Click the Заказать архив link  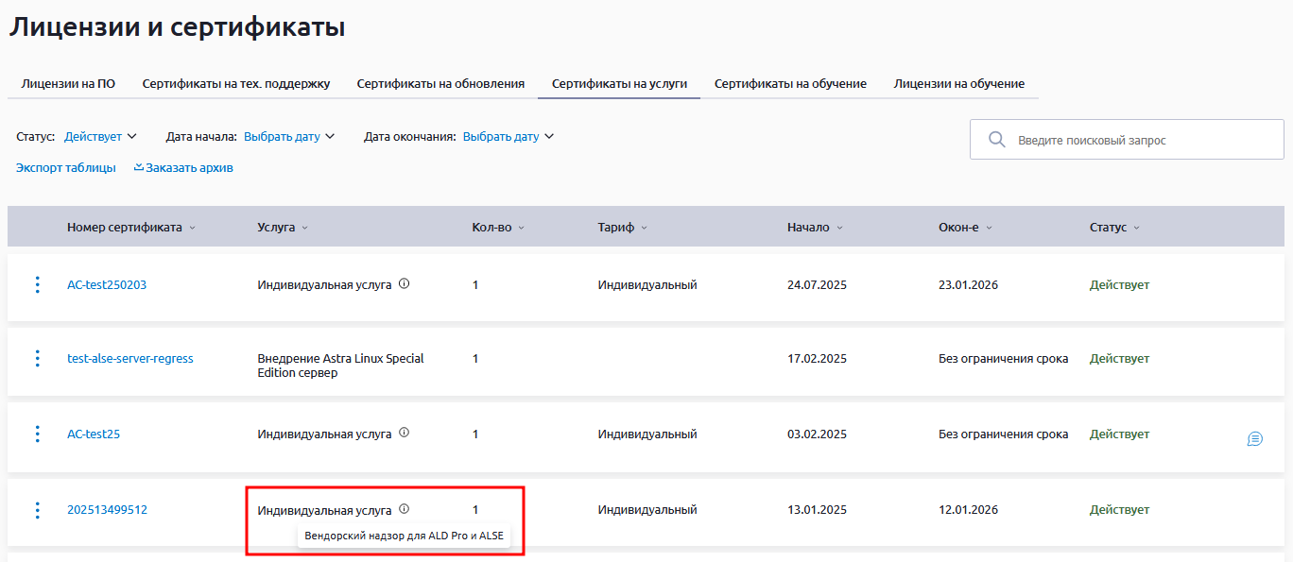(x=183, y=168)
